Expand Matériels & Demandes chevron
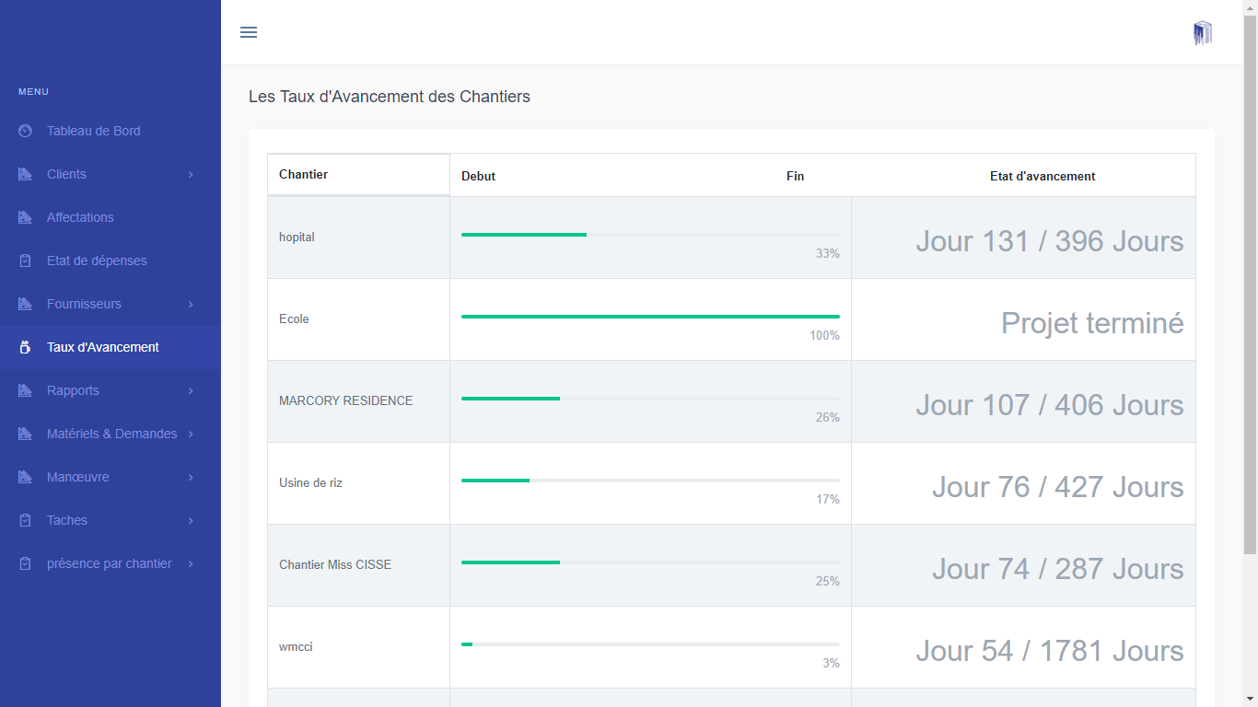 coord(191,434)
